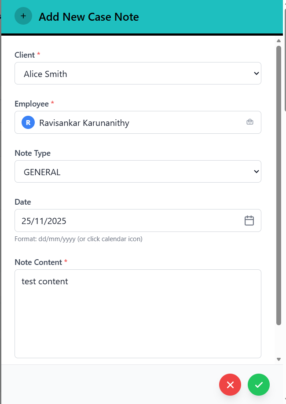Cancel with the red X button
Screen dimensions: 286x404
230,385
